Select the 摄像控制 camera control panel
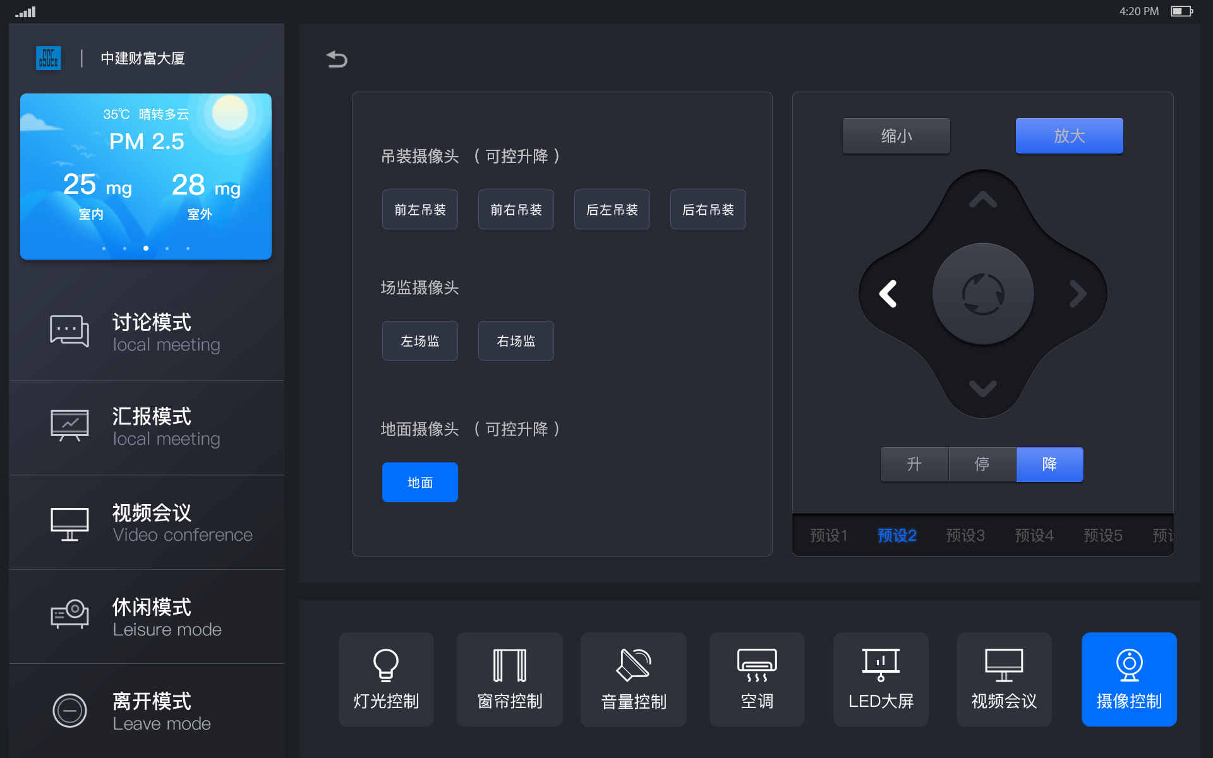The image size is (1213, 758). pos(1128,680)
